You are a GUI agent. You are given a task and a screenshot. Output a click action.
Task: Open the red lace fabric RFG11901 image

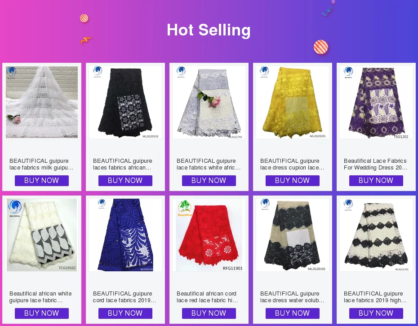209,235
